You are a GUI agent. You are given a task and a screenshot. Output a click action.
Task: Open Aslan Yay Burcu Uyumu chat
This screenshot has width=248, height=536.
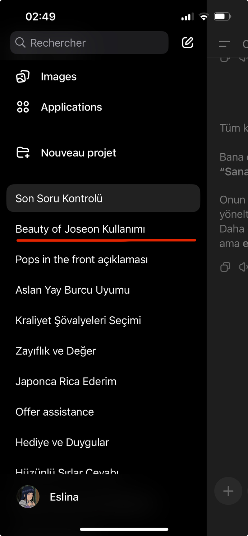tap(73, 290)
